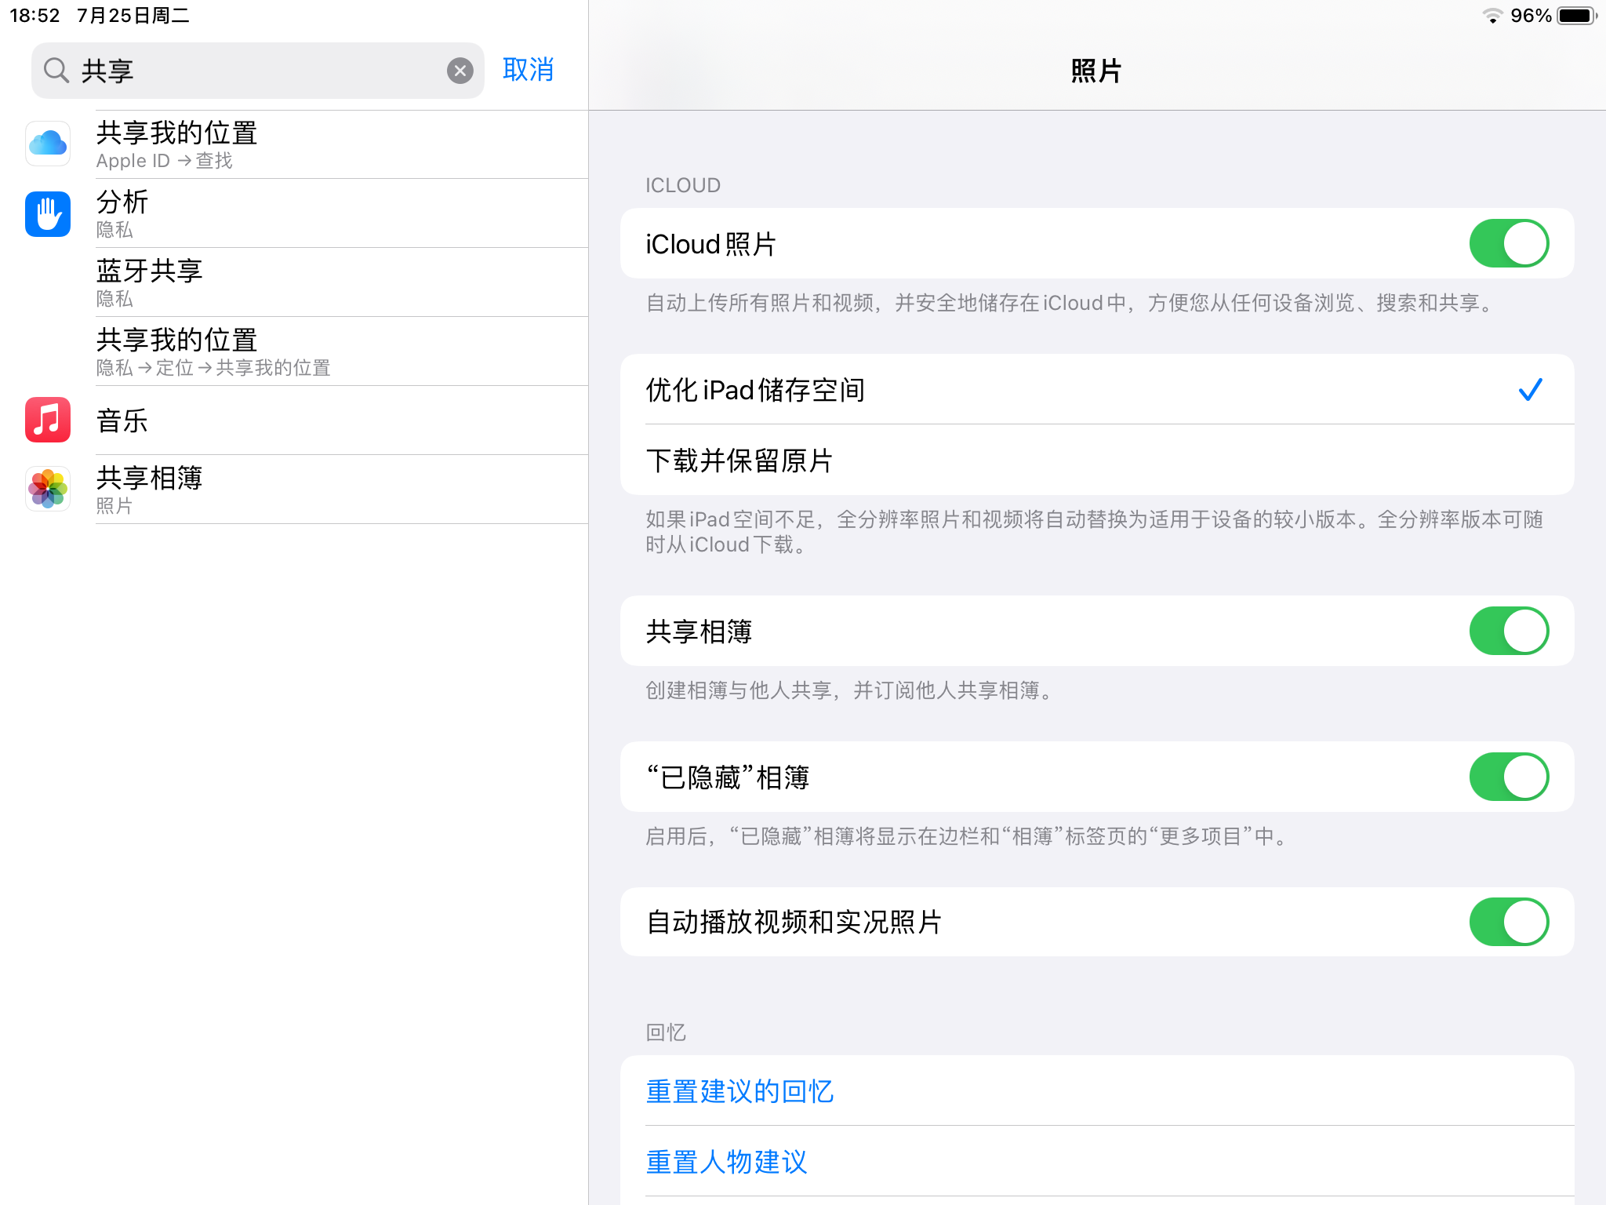
Task: Check the Wi-Fi status icon
Action: (x=1492, y=16)
